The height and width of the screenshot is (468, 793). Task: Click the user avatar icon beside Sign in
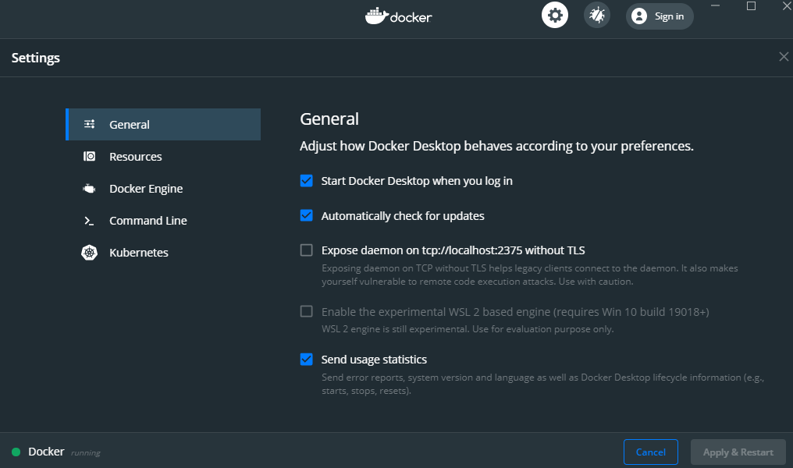639,16
